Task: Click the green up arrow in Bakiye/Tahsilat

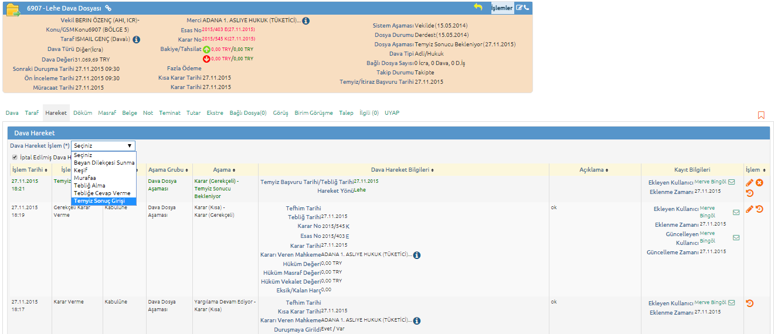Action: 206,50
